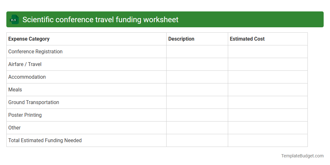The width and height of the screenshot is (330, 165).
Task: Click Description cell for Accommodation
Action: (197, 77)
